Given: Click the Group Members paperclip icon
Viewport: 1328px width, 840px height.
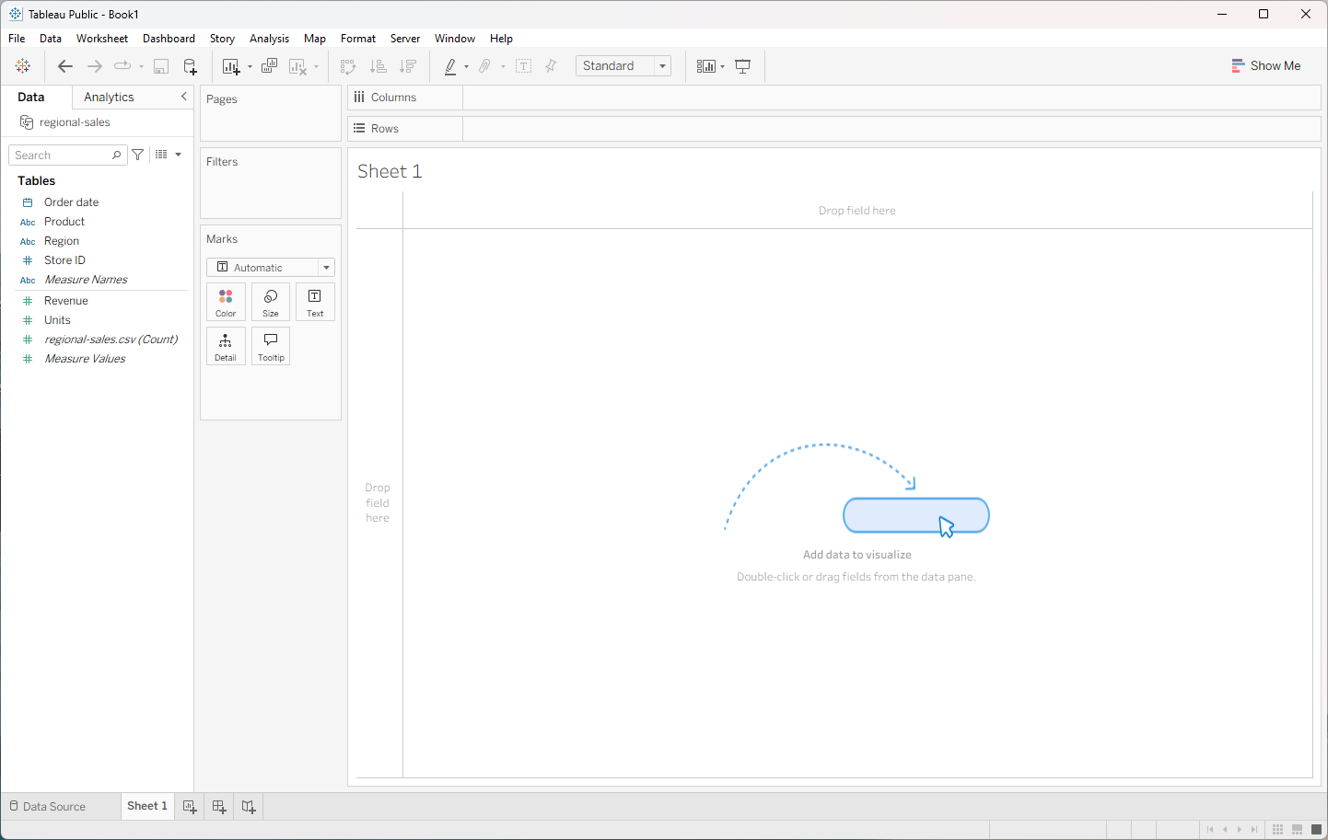Looking at the screenshot, I should [484, 66].
